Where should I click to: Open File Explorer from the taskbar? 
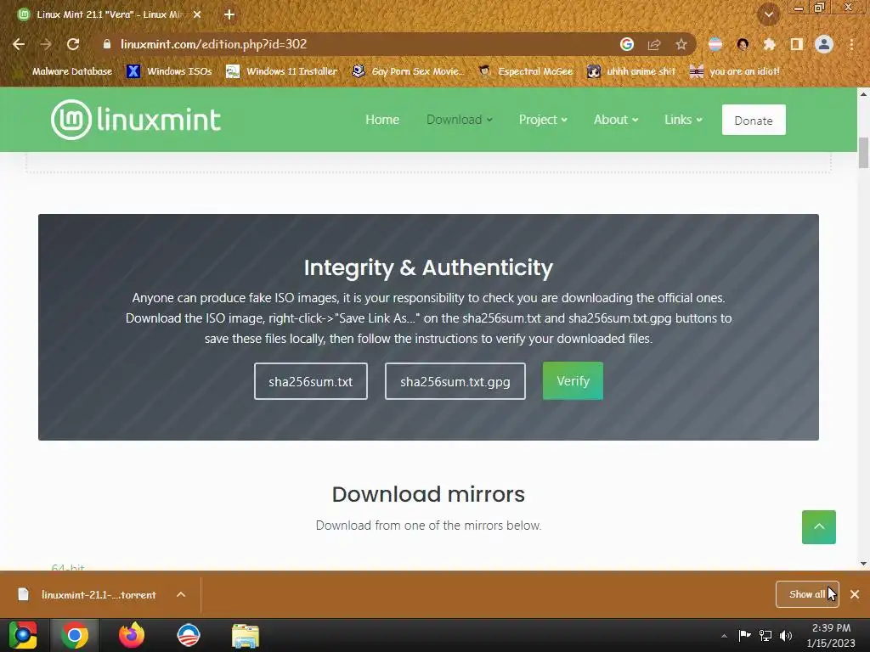(246, 636)
